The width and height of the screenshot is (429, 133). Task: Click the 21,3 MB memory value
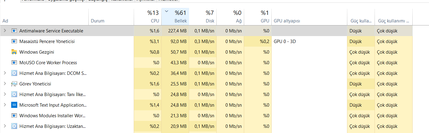tap(178, 116)
